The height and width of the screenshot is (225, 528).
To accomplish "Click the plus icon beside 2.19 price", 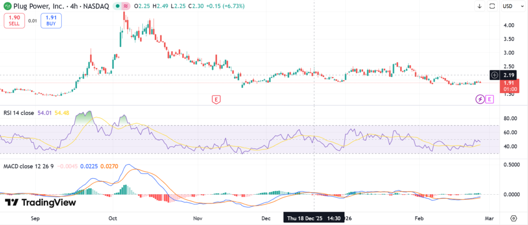I will point(494,75).
